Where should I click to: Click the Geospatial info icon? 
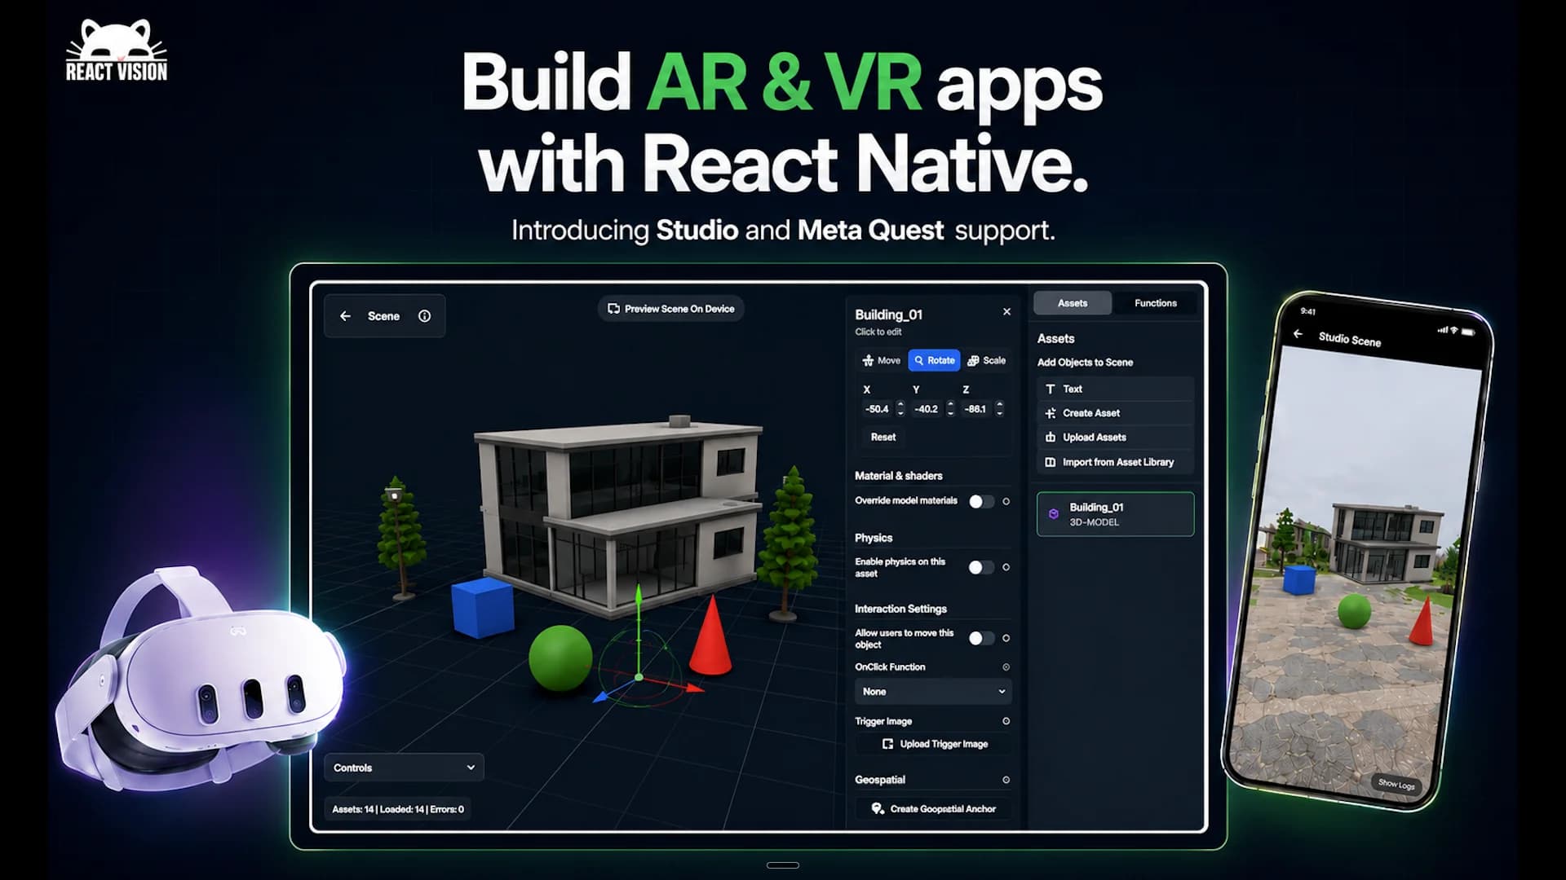1006,780
